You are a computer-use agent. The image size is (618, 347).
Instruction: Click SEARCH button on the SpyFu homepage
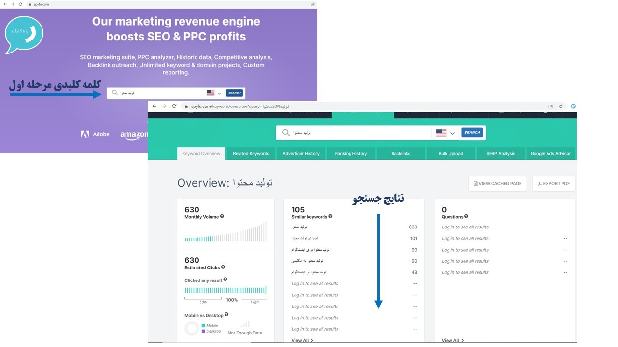(235, 93)
